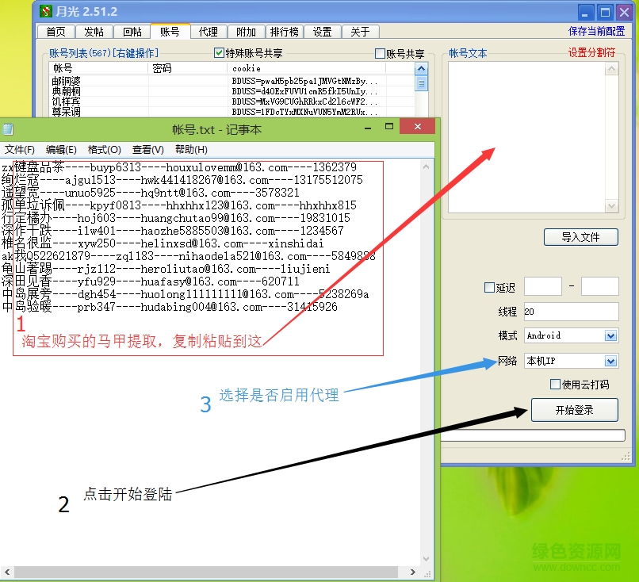Click the 账号列表(567)[右键操作] label
This screenshot has width=639, height=582.
[104, 53]
